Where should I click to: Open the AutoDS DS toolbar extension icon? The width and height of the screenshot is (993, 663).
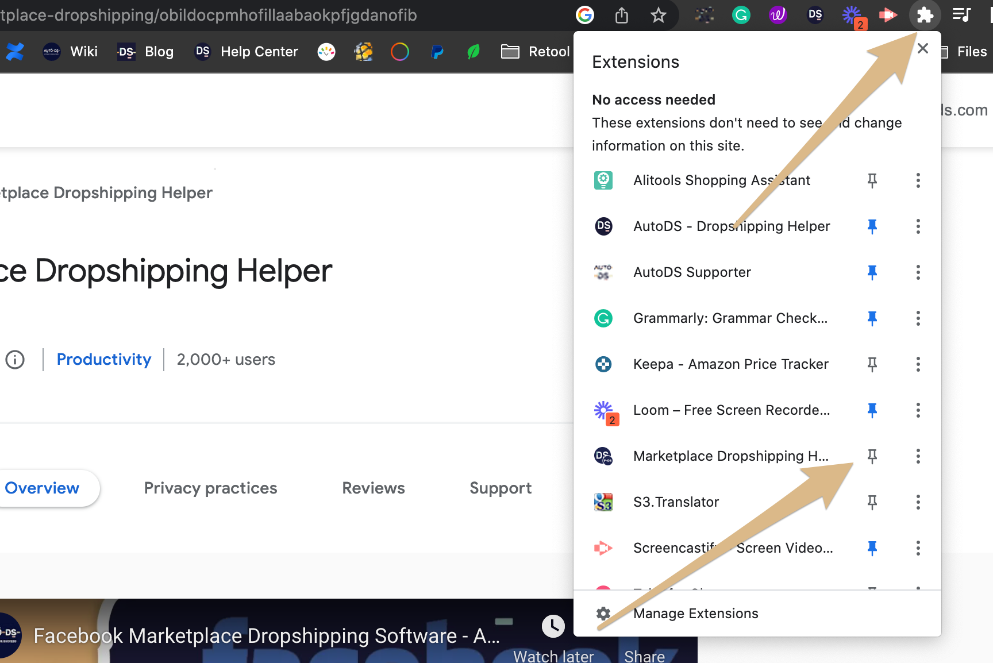coord(815,15)
